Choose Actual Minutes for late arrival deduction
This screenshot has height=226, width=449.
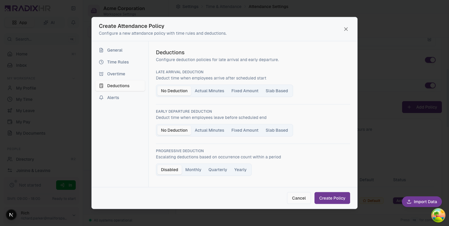pos(209,91)
